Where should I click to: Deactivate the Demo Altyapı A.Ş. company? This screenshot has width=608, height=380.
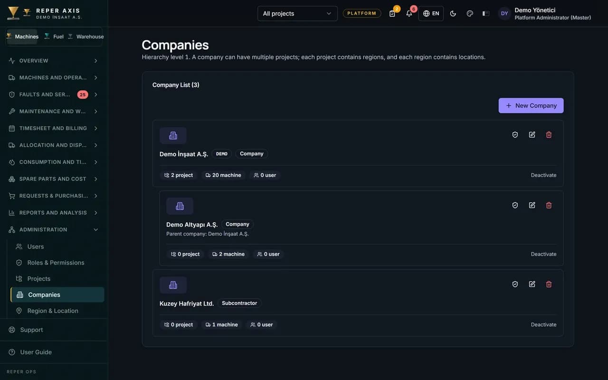click(543, 254)
